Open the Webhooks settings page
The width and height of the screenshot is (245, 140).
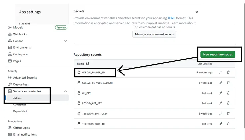pos(20,34)
